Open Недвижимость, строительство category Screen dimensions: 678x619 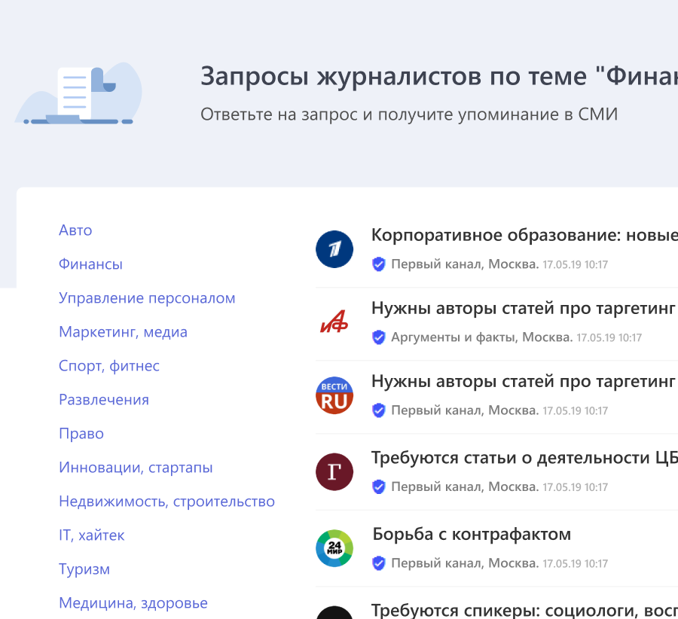[166, 502]
